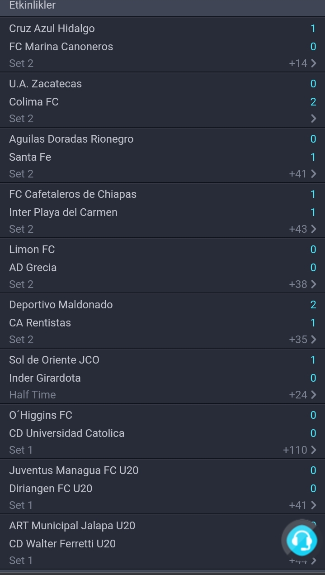The width and height of the screenshot is (325, 575).
Task: Open Juventus Managua U20 +41 chevron arrow
Action: pos(314,505)
